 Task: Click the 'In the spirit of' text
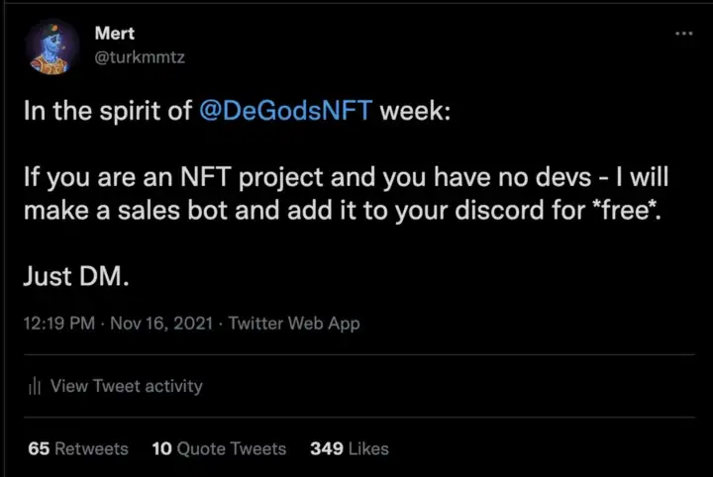click(108, 111)
